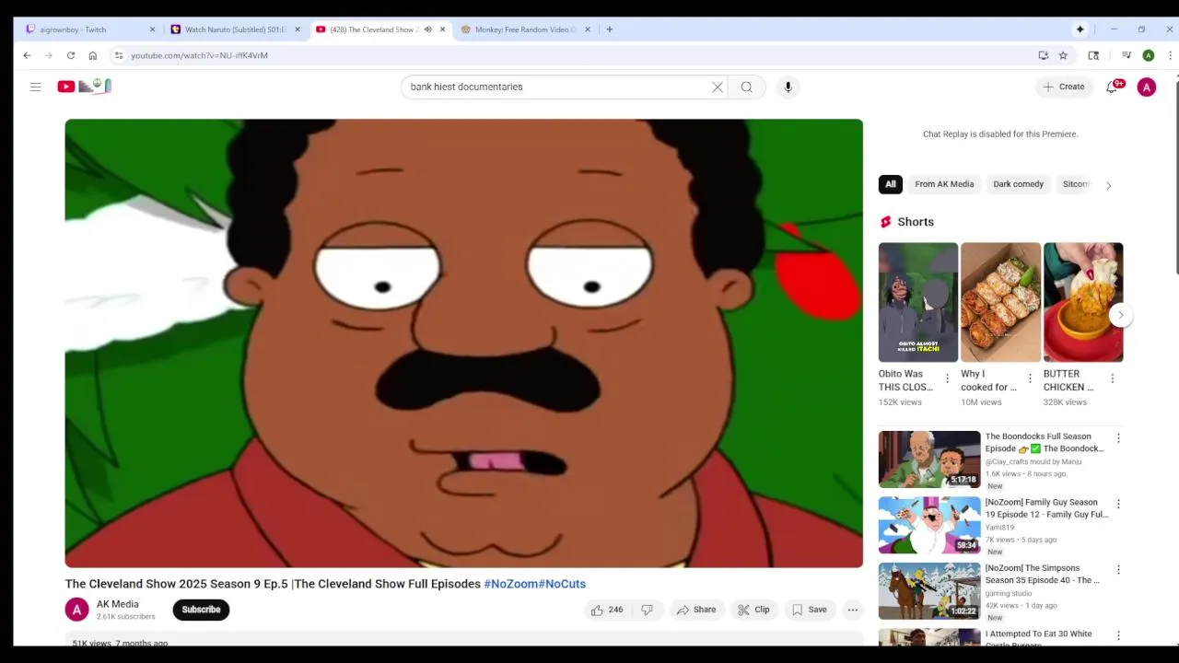Image resolution: width=1179 pixels, height=663 pixels.
Task: Subscribe to AK Media
Action: point(201,610)
